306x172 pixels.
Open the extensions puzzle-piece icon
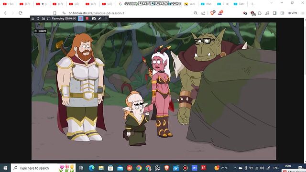tap(260, 13)
